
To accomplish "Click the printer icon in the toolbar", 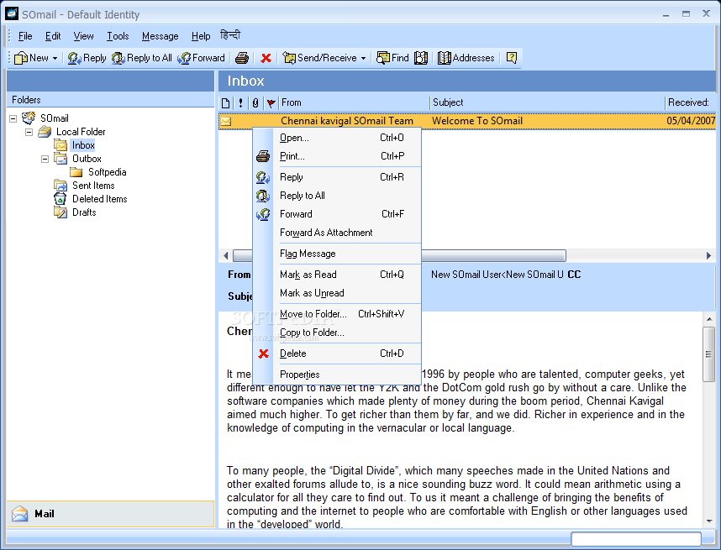I will [x=242, y=58].
